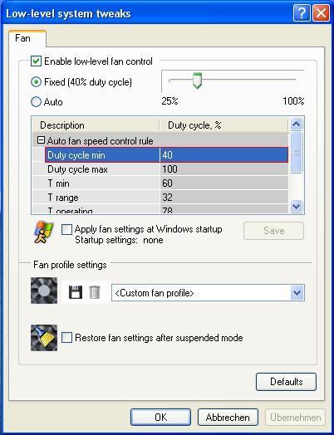Click the floppy disk save profile icon
Screen dimensions: 334x435
76,292
